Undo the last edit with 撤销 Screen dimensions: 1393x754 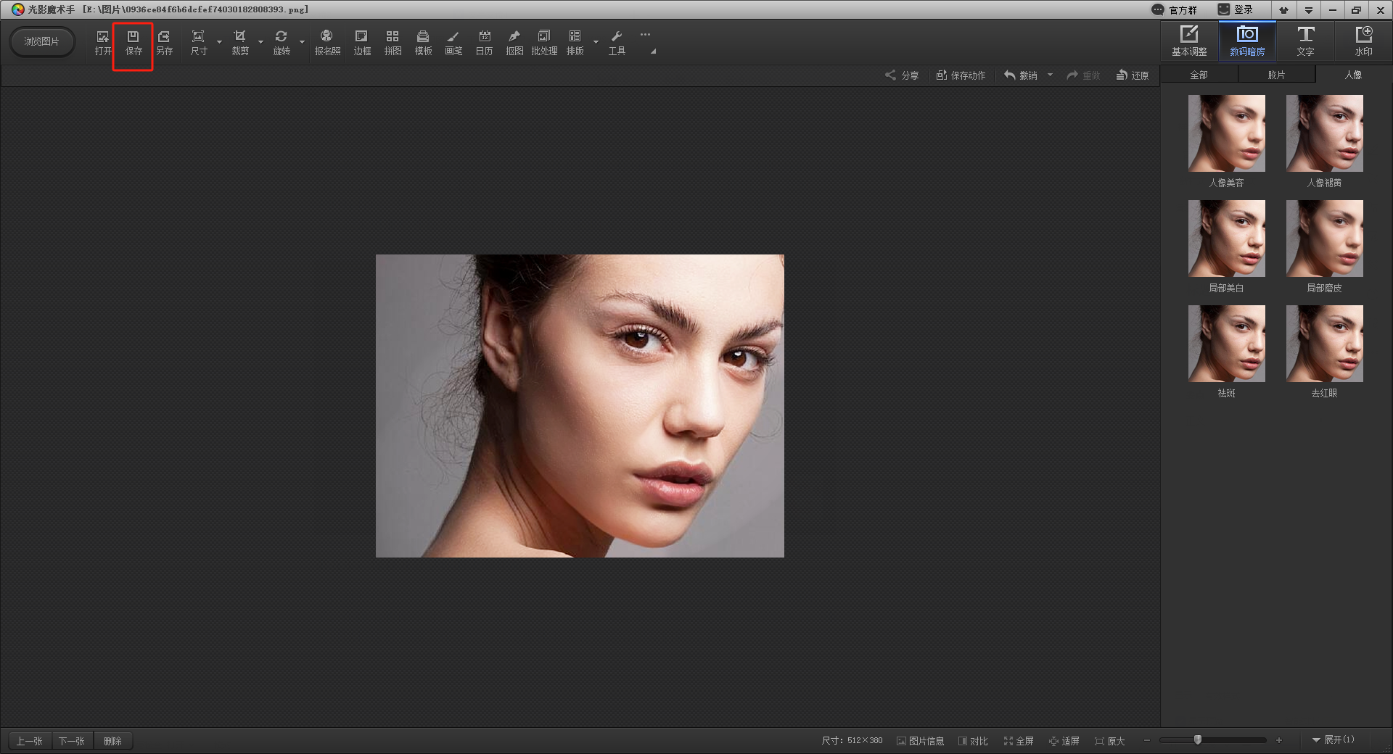point(1021,75)
